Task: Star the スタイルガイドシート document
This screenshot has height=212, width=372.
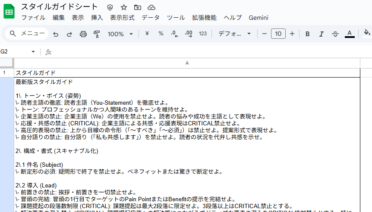Action: click(124, 7)
